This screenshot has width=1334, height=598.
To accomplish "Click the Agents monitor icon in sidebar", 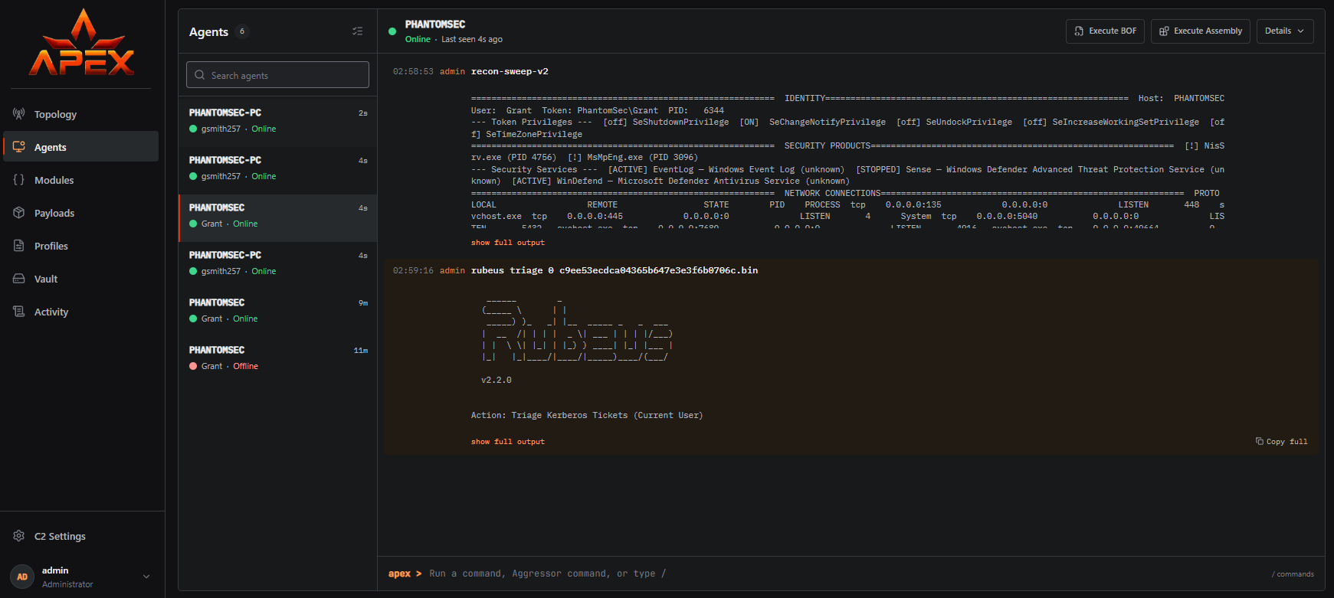I will tap(19, 147).
